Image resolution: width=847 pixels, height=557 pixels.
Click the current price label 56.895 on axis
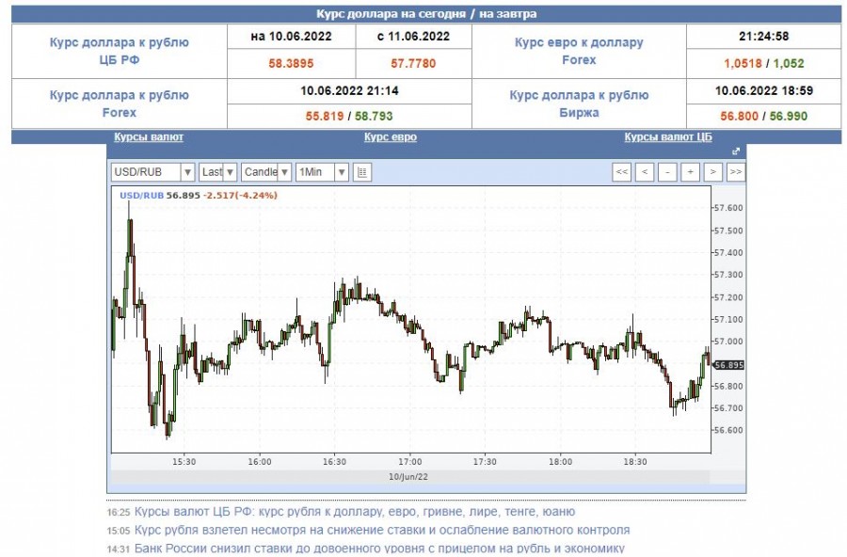point(729,365)
